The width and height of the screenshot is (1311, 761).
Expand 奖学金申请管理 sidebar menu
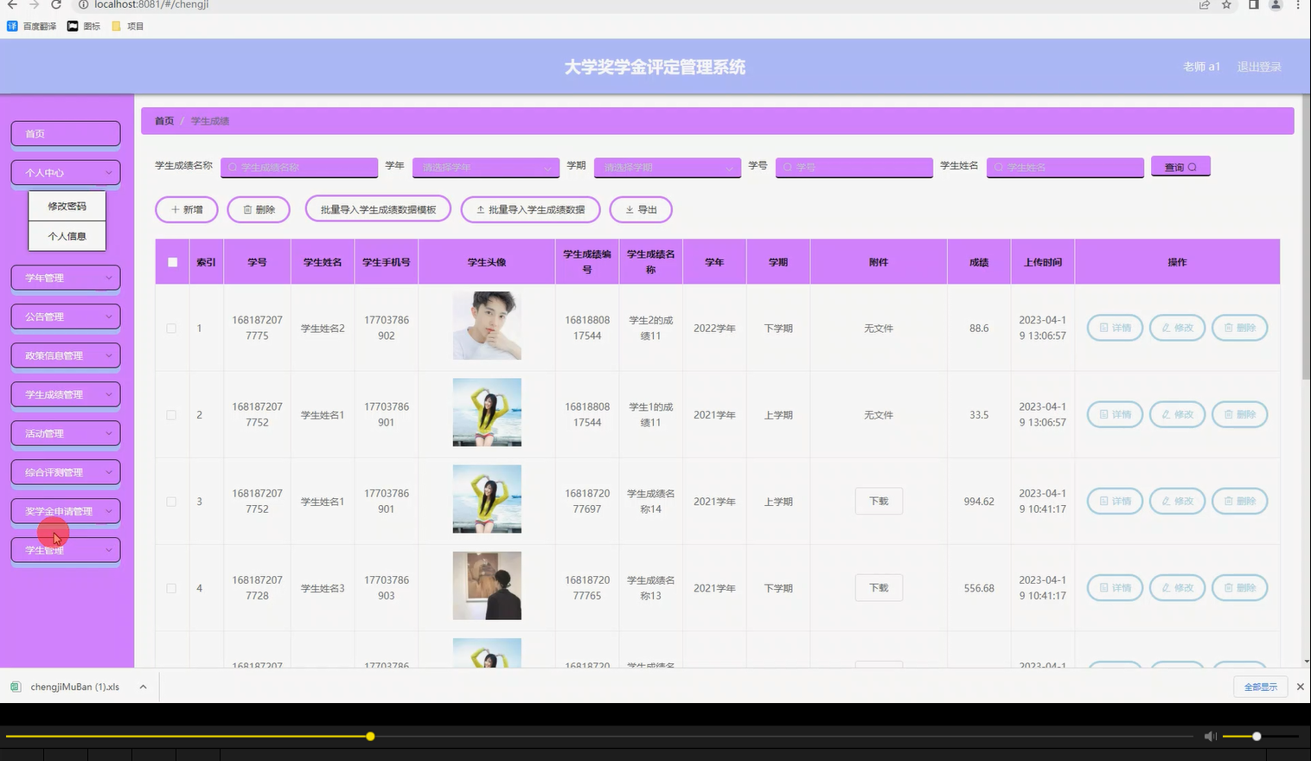tap(66, 511)
